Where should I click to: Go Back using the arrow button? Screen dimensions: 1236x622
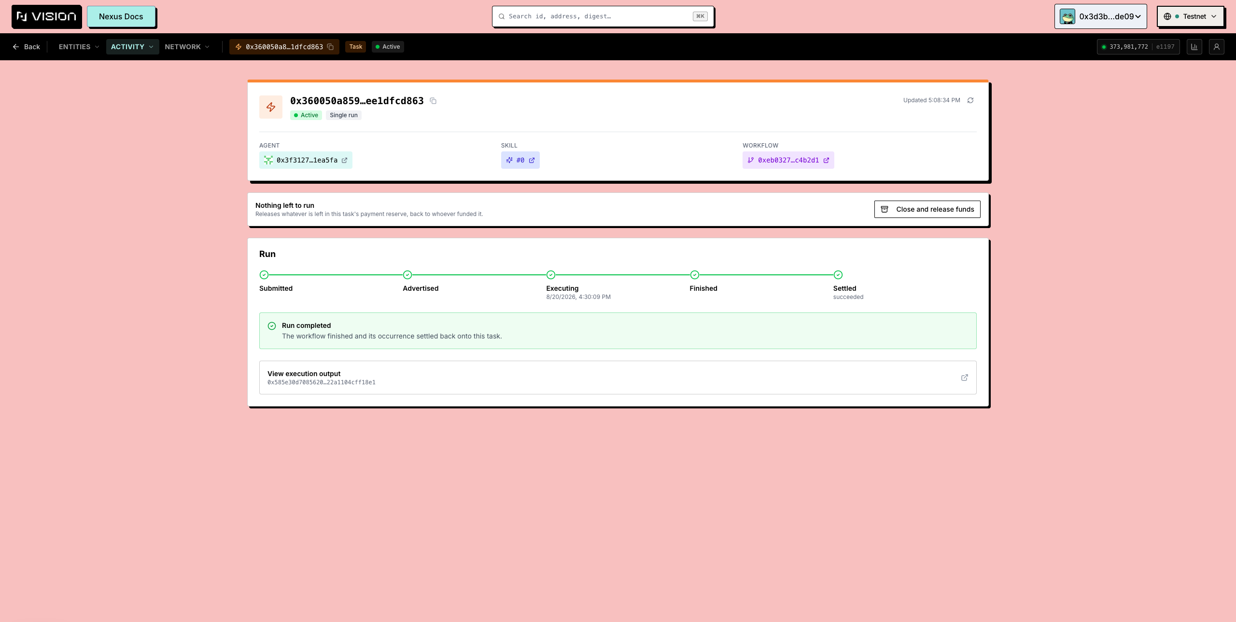point(26,47)
